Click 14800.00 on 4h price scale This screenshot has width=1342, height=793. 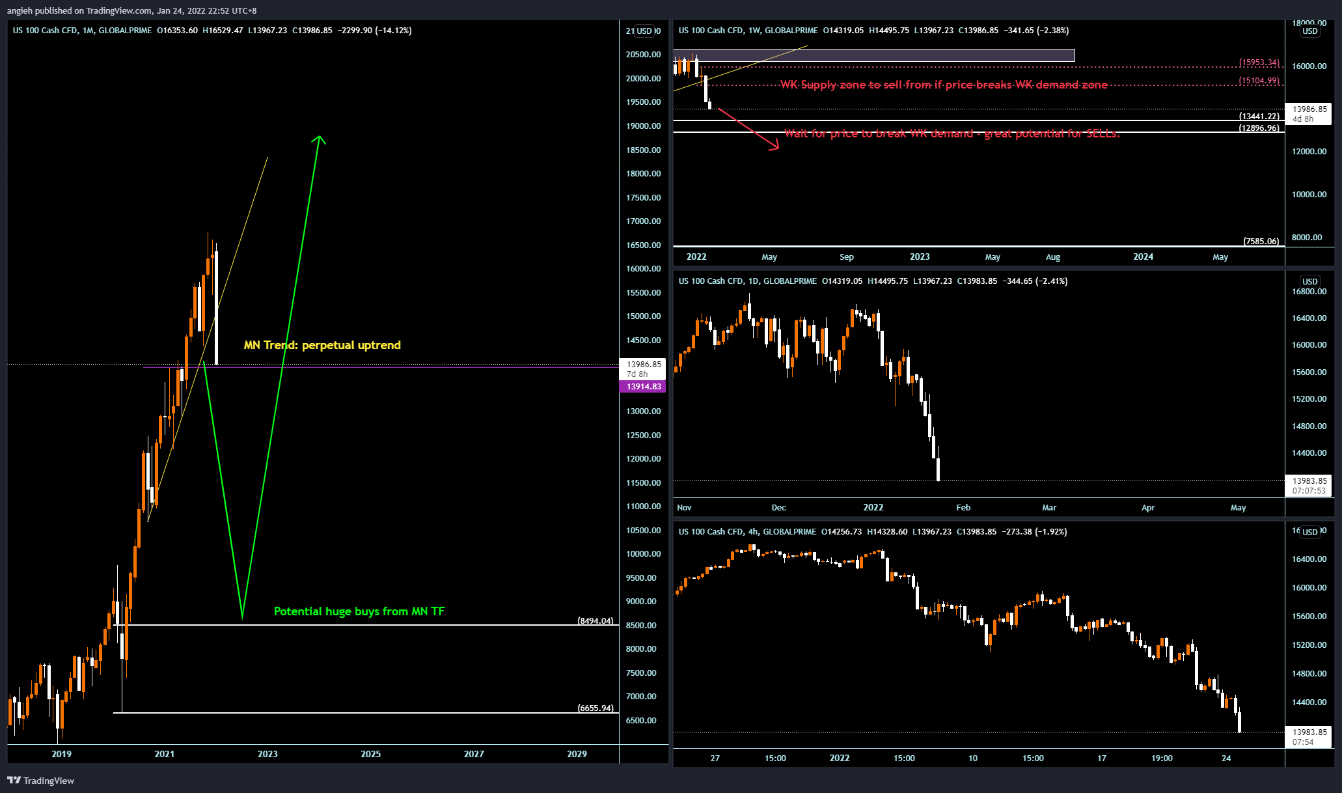point(1309,674)
